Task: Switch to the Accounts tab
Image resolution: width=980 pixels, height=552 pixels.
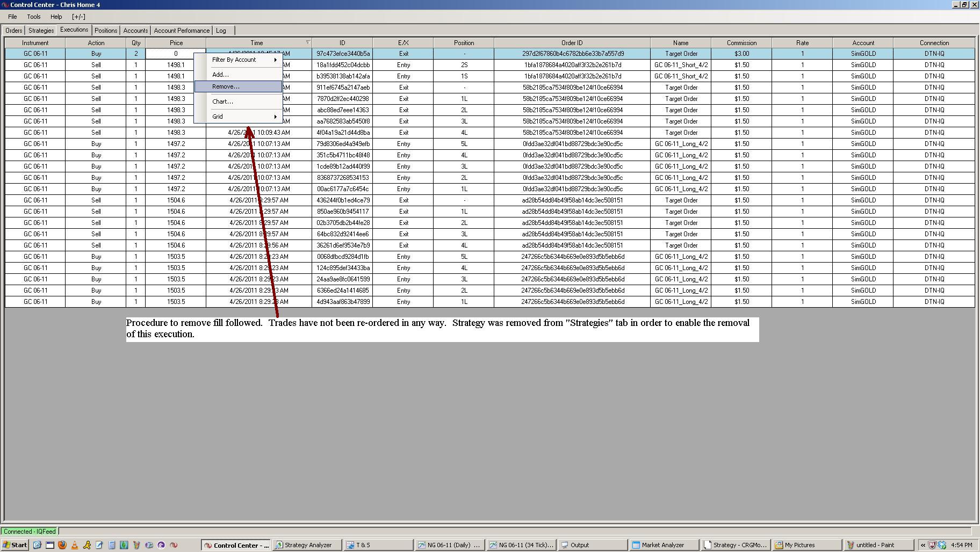Action: tap(135, 31)
